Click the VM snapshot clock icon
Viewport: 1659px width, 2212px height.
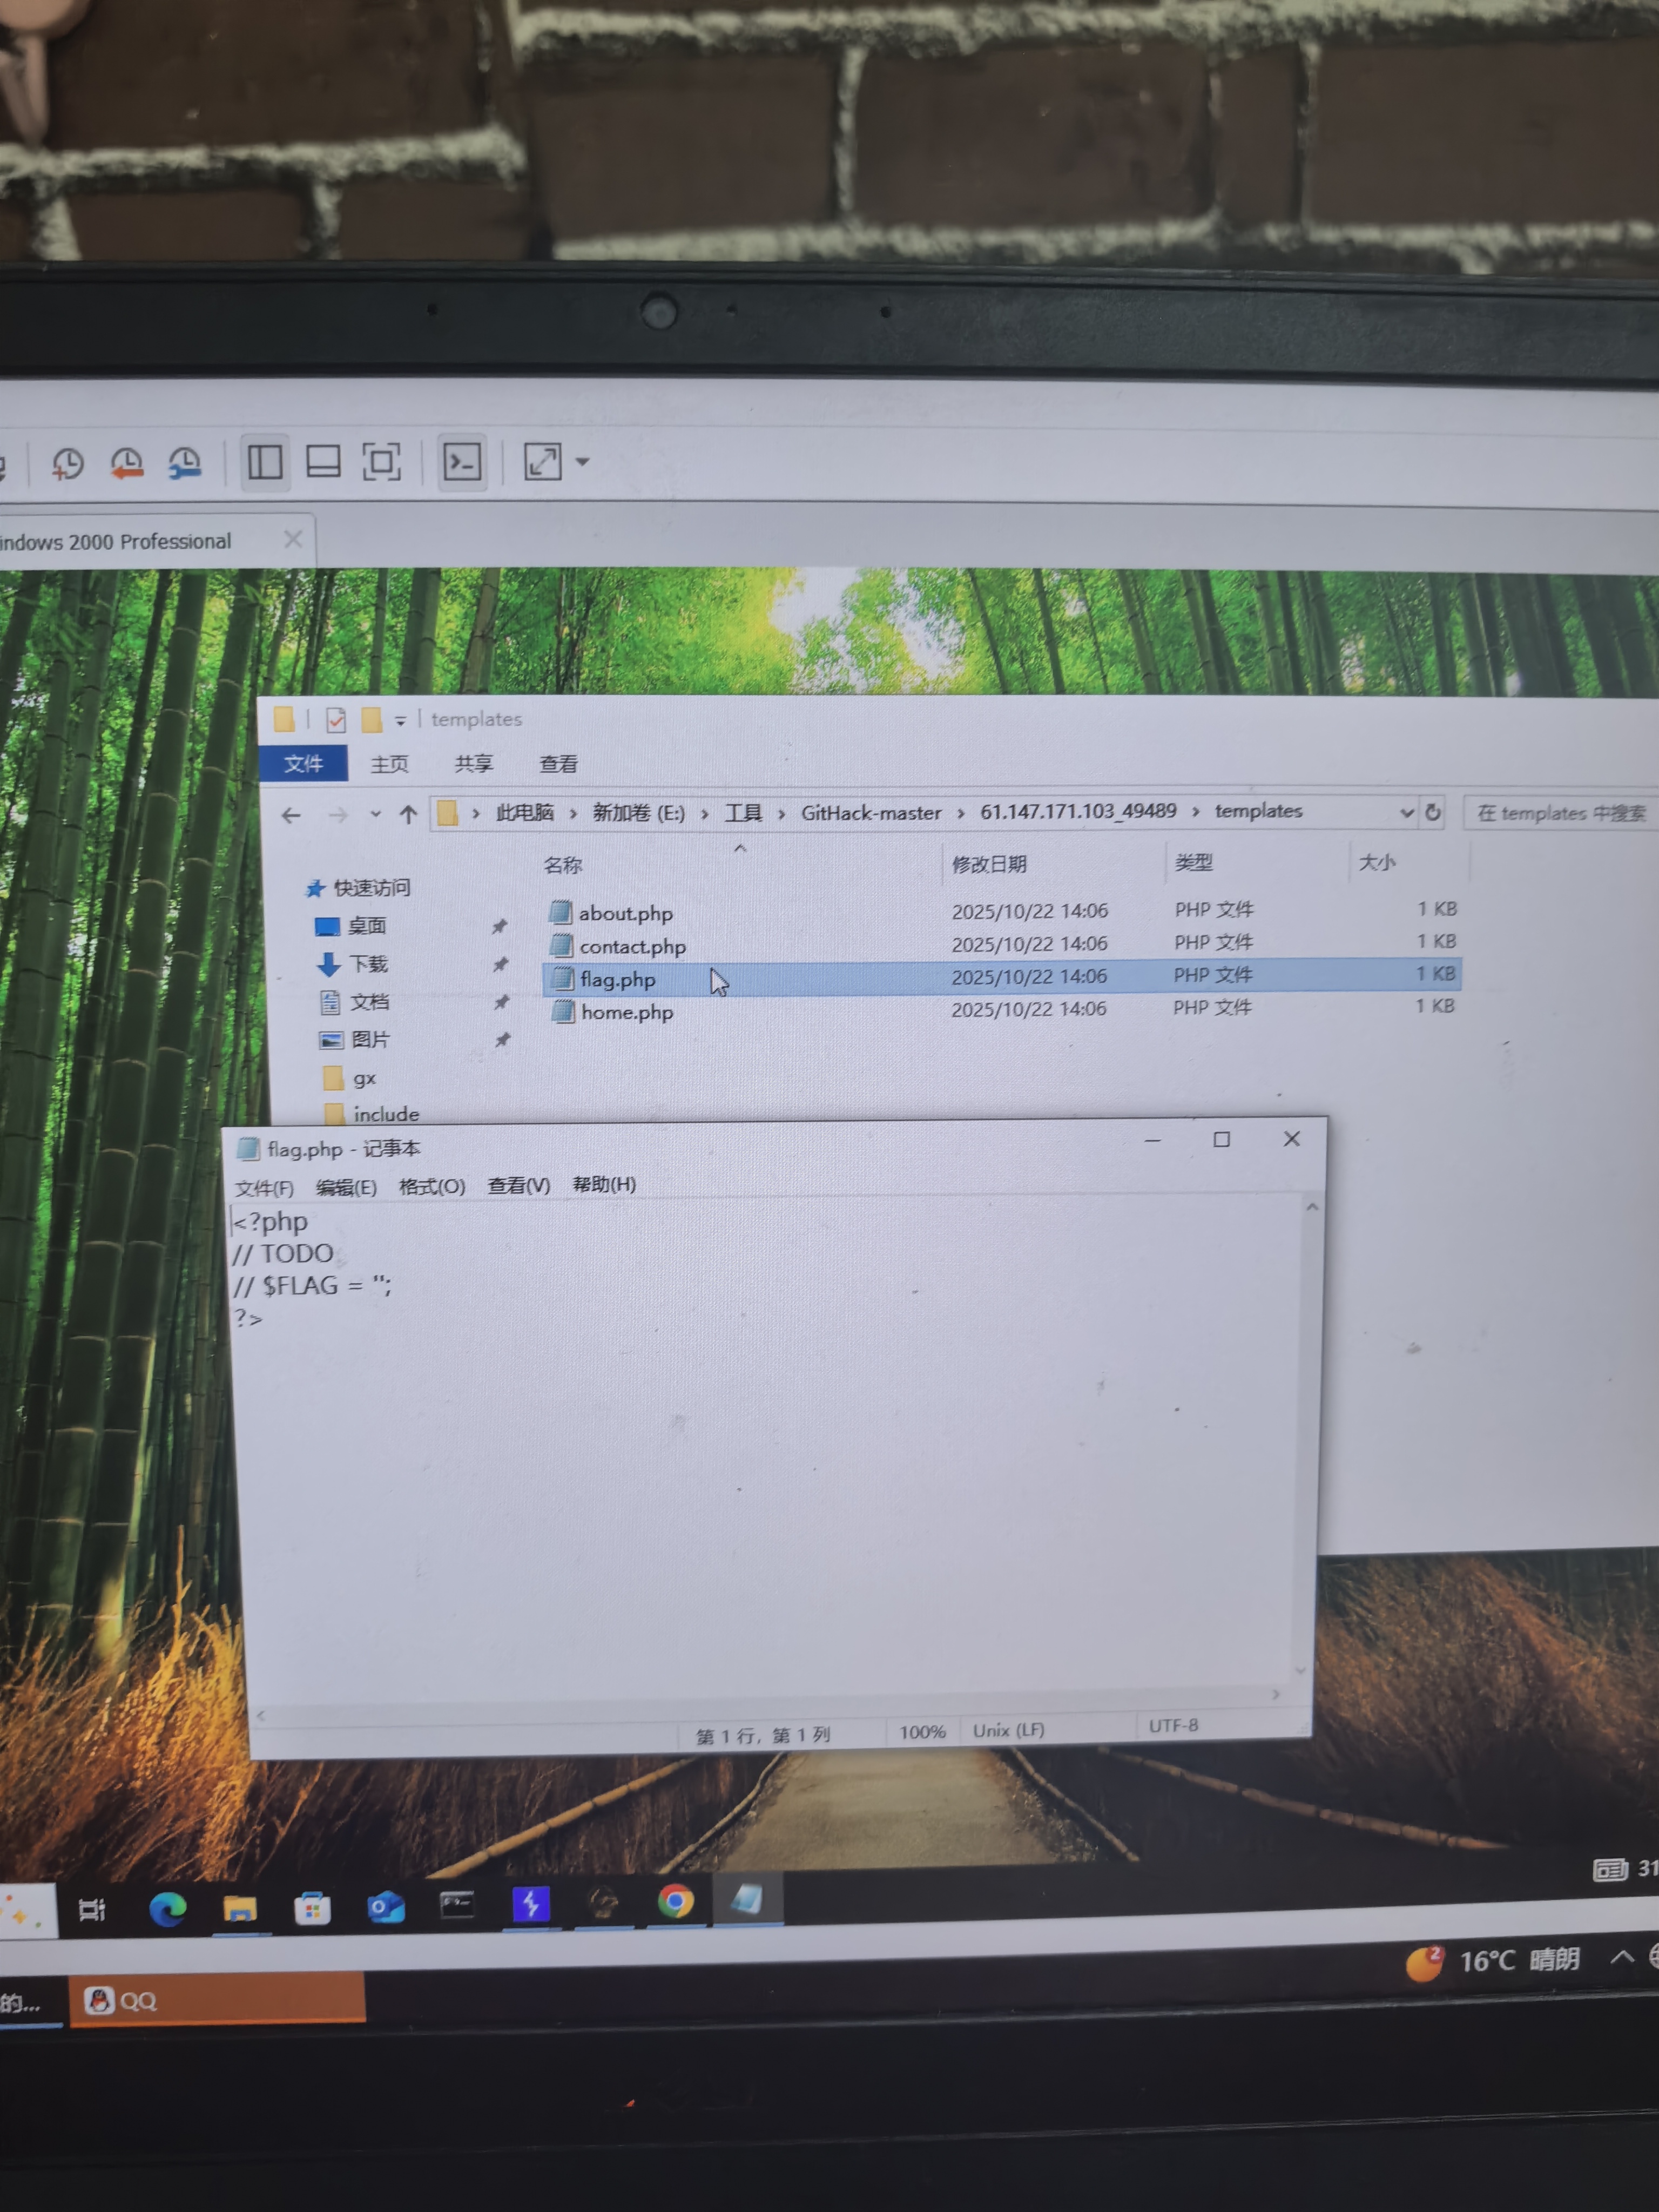[x=67, y=464]
